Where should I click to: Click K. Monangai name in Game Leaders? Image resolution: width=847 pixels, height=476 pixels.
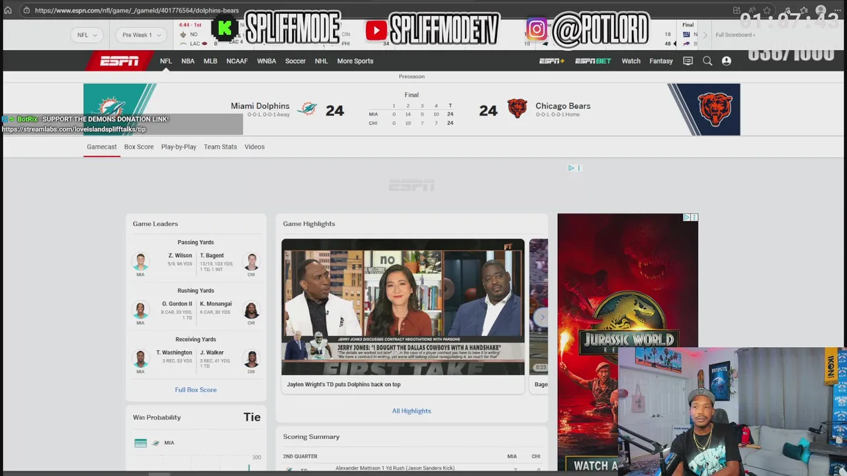pyautogui.click(x=216, y=303)
